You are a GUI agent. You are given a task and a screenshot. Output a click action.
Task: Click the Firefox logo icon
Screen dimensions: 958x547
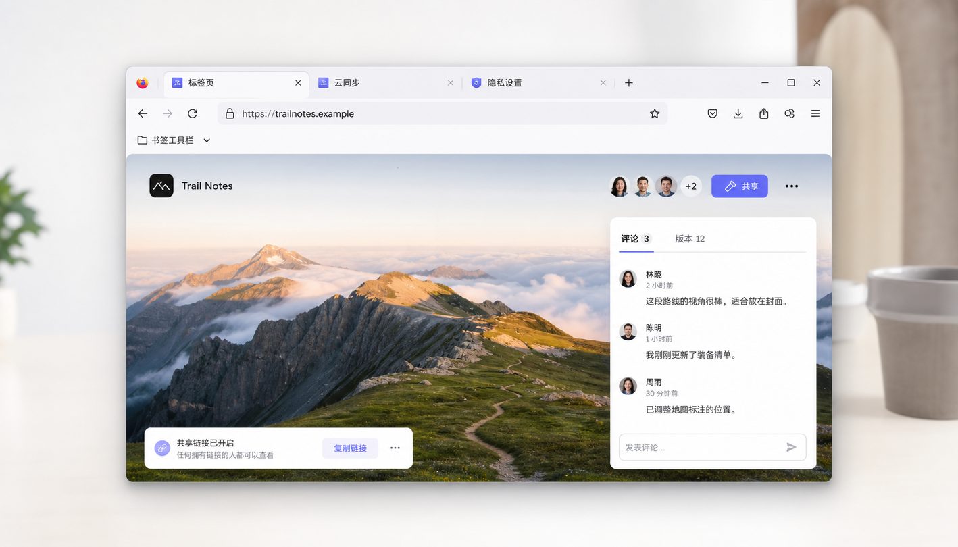coord(142,83)
